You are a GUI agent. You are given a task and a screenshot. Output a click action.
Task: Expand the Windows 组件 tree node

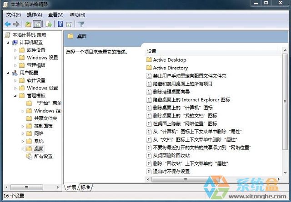[23, 111]
